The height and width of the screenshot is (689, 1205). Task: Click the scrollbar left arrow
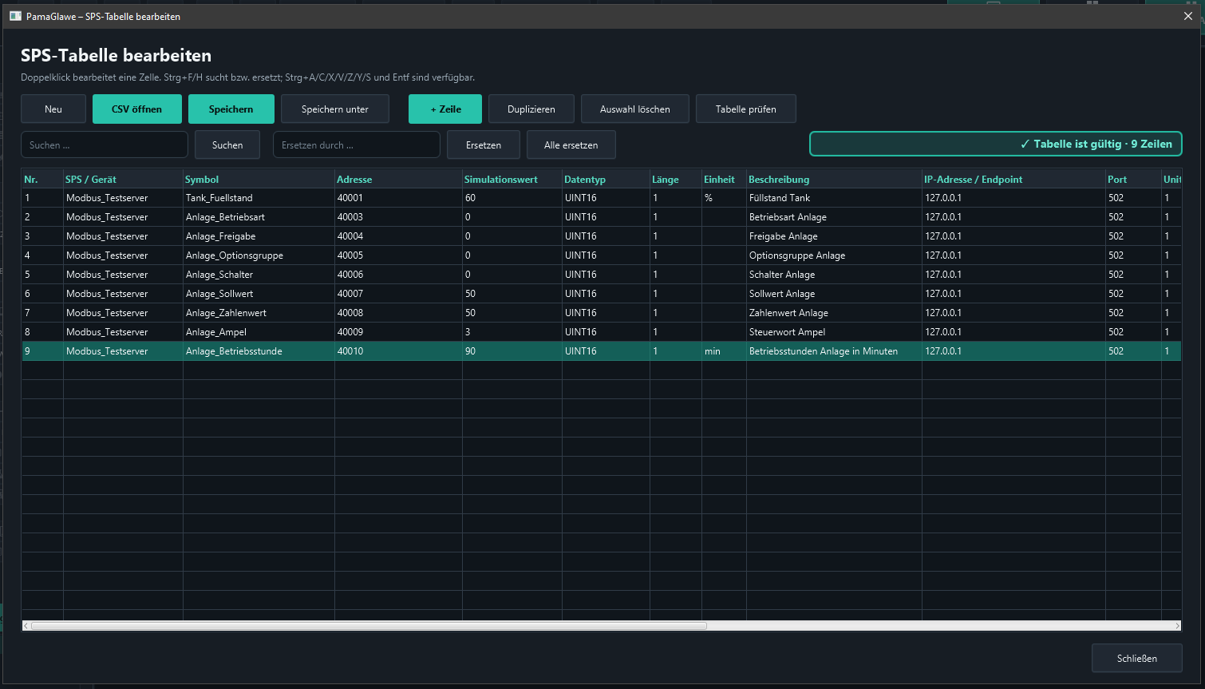[x=26, y=626]
